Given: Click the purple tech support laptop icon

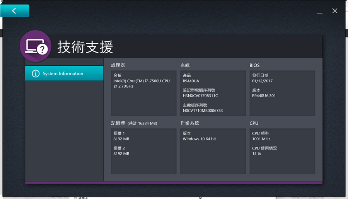Looking at the screenshot, I should pyautogui.click(x=36, y=46).
